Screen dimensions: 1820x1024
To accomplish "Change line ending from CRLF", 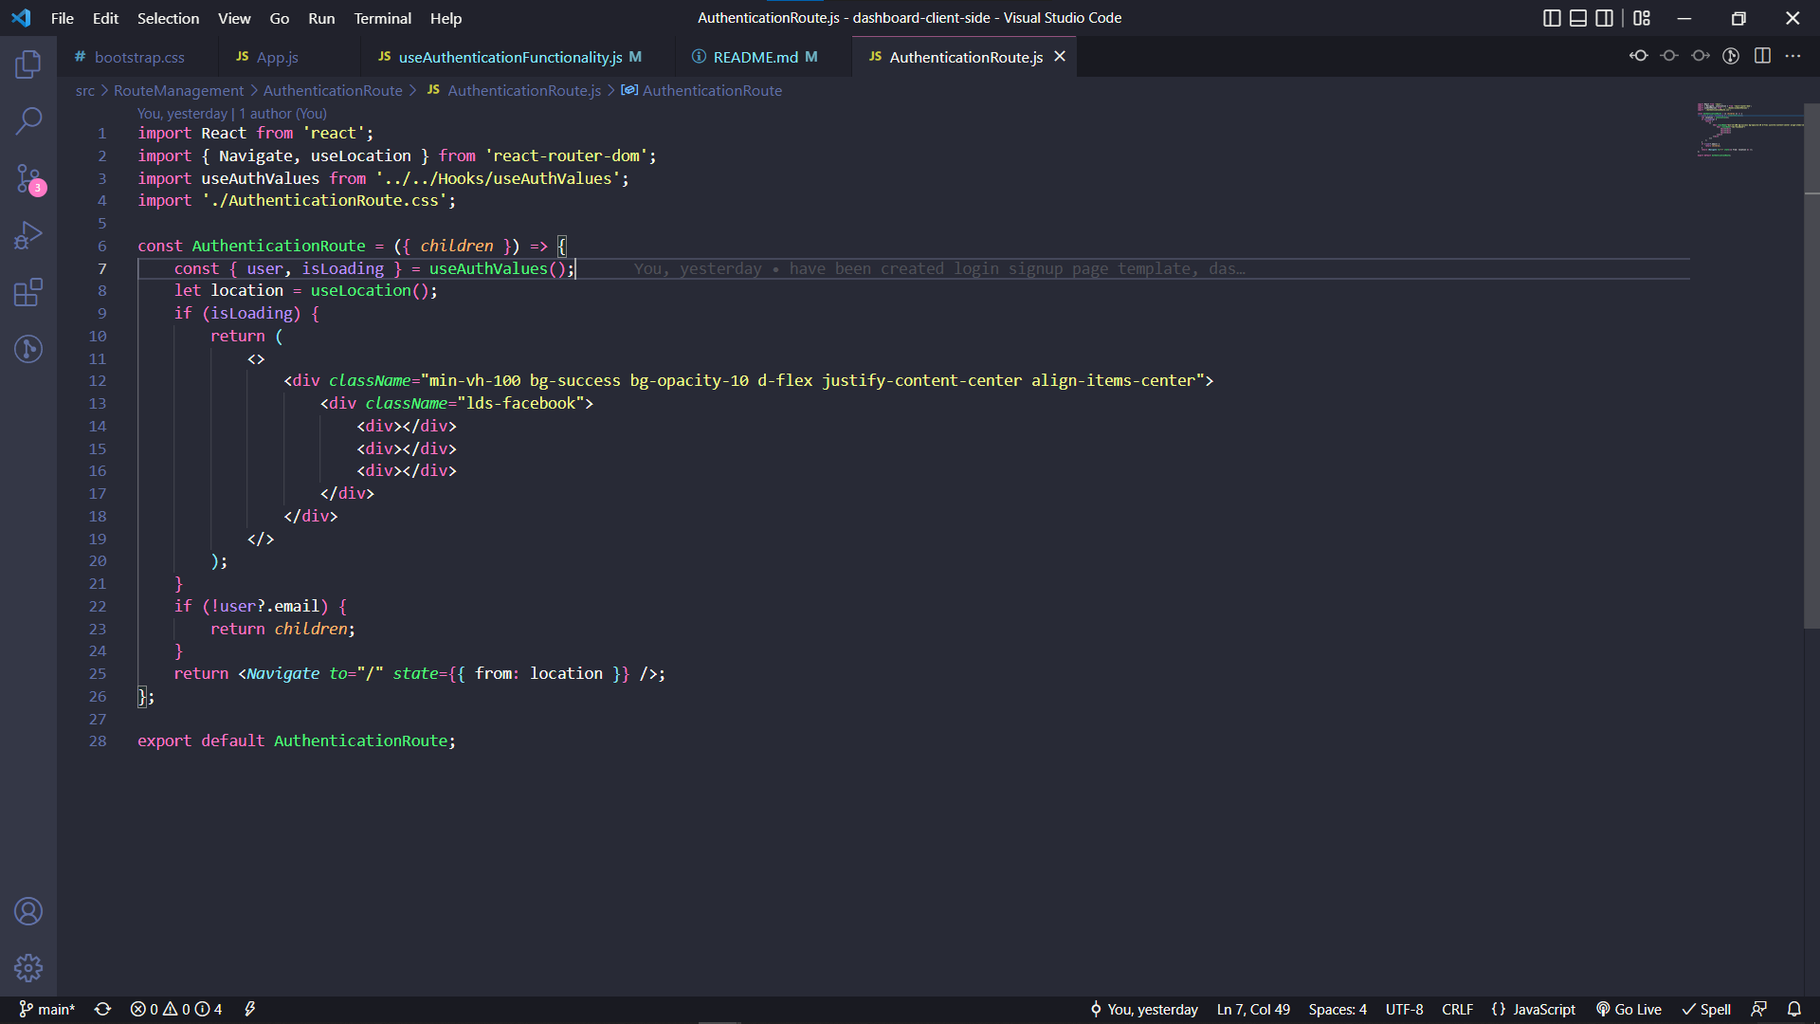I will (1457, 1009).
